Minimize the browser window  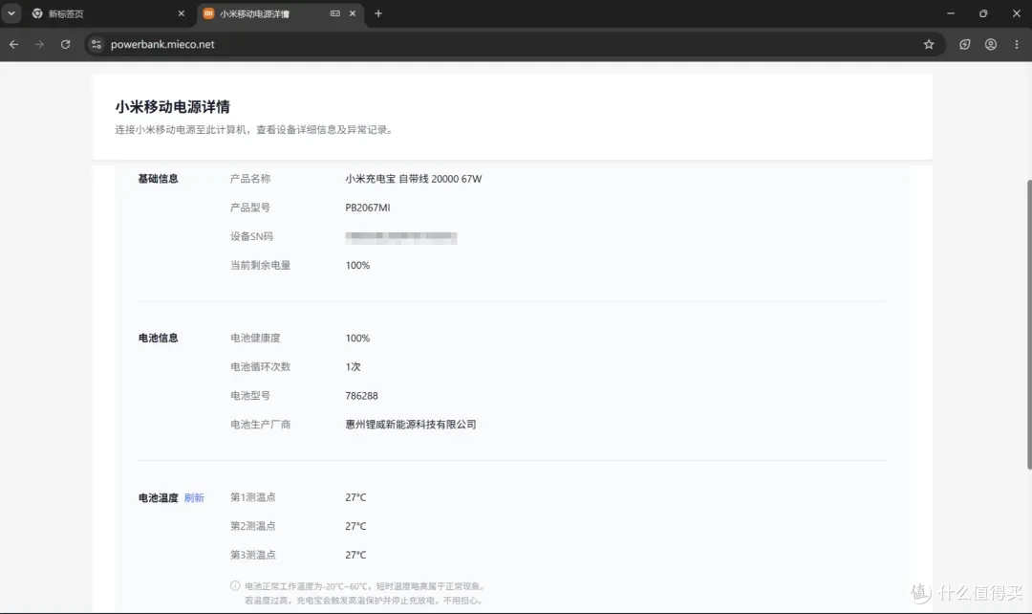pos(951,13)
